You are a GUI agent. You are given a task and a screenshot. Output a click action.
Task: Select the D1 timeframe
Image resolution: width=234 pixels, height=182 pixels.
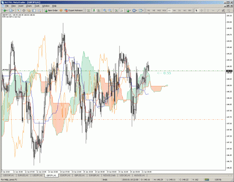pyautogui.click(x=180, y=11)
